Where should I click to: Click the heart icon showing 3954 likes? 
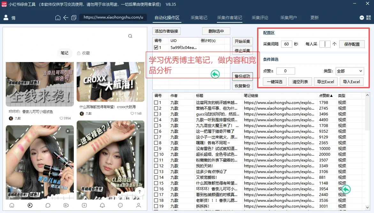coord(61,118)
